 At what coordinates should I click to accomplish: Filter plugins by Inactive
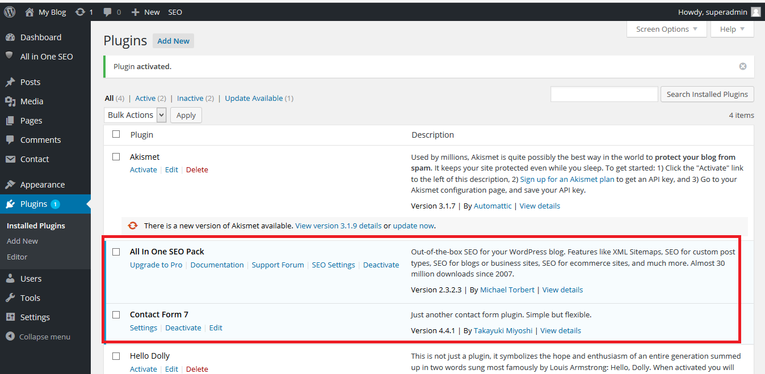[x=190, y=98]
